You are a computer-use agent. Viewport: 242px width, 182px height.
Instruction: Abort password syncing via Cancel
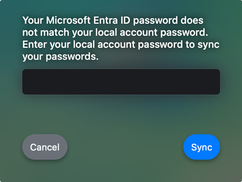(x=45, y=147)
